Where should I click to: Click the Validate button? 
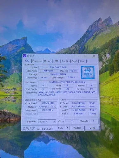coord(77,128)
